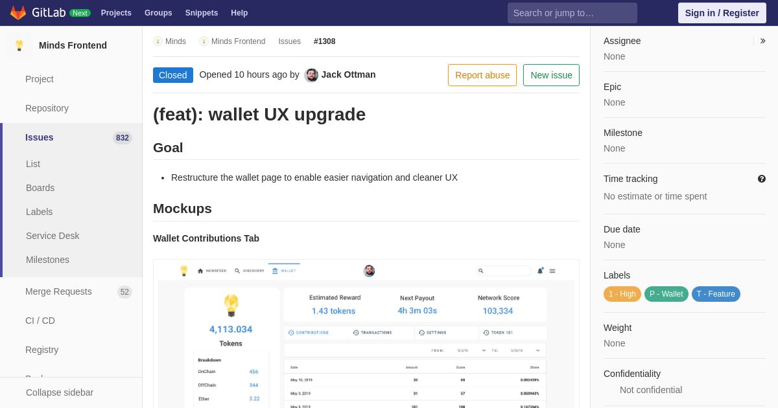Open Jack Ottman's profile link

pyautogui.click(x=348, y=74)
